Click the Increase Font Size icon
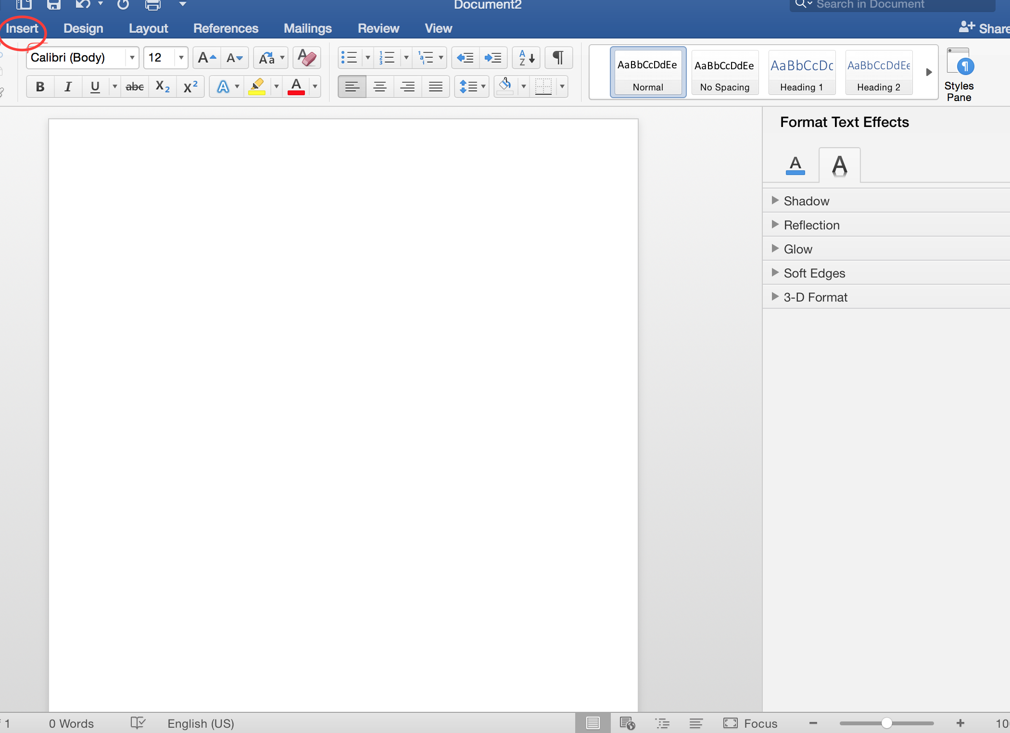 207,58
